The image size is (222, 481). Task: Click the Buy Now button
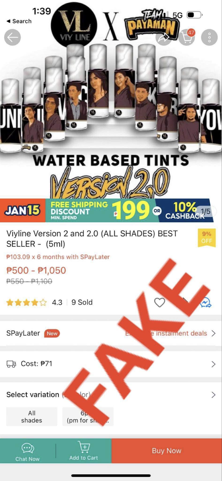tap(167, 451)
